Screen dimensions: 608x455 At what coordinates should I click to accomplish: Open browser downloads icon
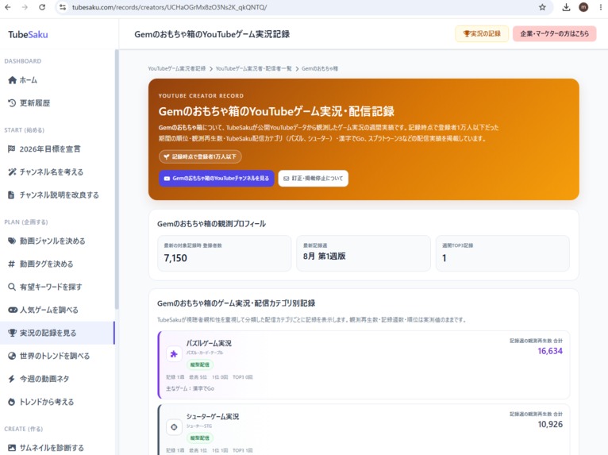coord(566,7)
